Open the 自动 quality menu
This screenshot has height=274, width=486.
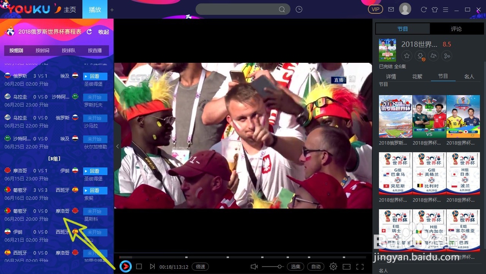(316, 267)
